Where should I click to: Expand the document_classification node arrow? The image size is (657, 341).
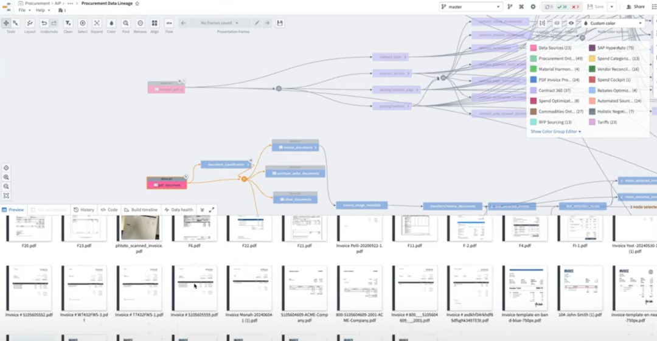pos(248,165)
